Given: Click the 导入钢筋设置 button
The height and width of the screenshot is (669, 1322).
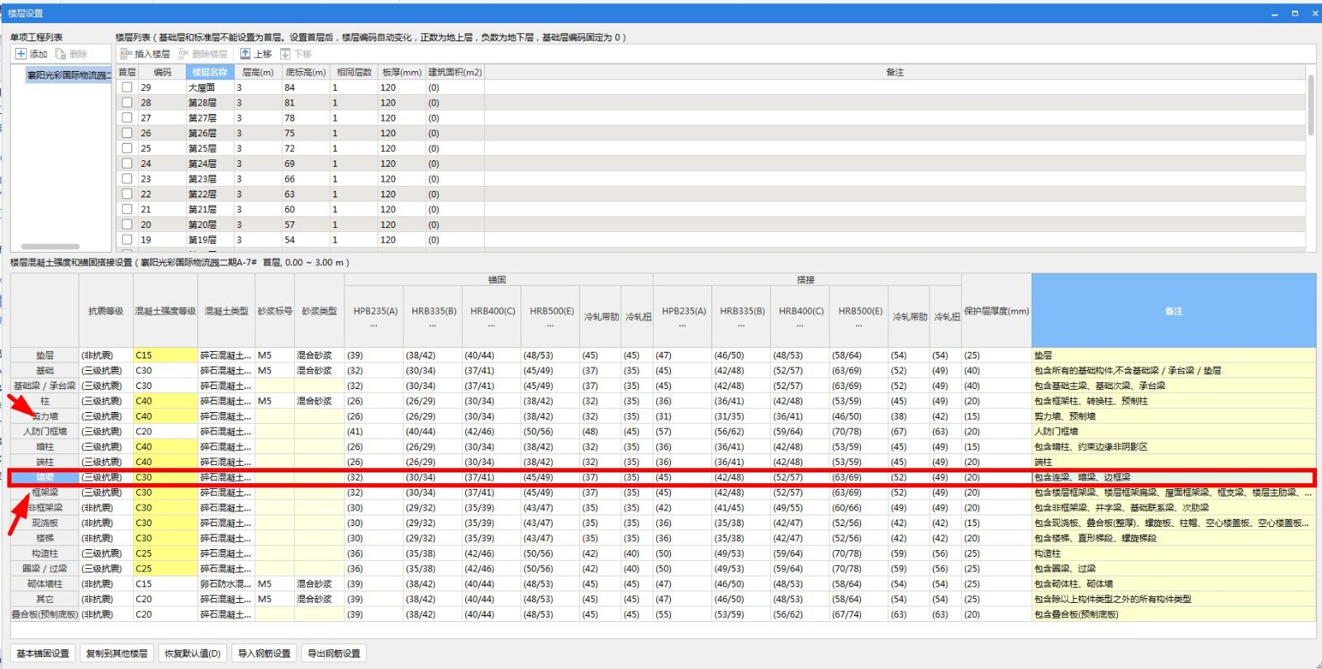Looking at the screenshot, I should click(x=264, y=653).
